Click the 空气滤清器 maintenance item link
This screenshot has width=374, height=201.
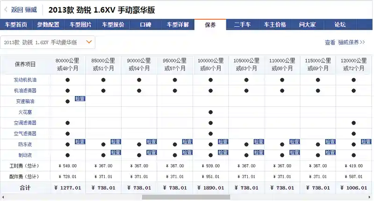[25, 134]
